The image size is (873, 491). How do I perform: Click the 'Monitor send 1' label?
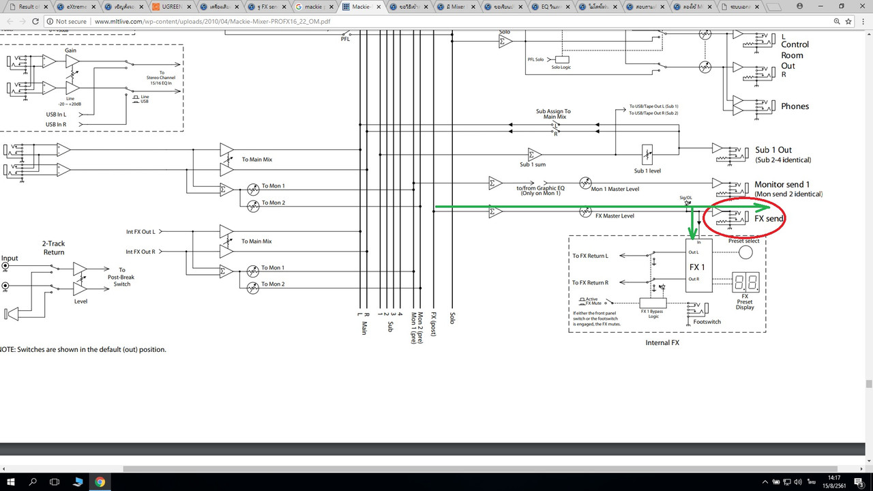click(x=782, y=185)
